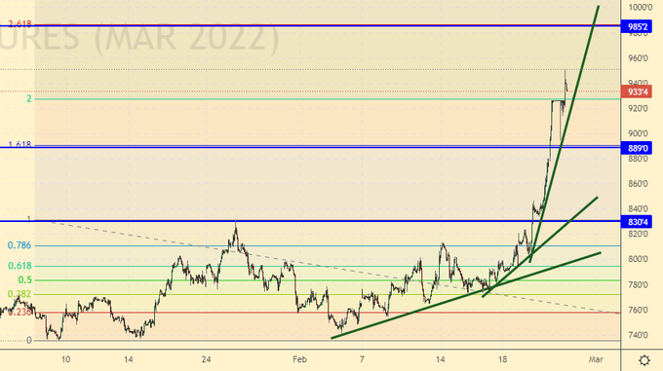Viewport: 663px width, 371px height.
Task: Select the 2.618 Fibonacci level label
Action: point(19,24)
